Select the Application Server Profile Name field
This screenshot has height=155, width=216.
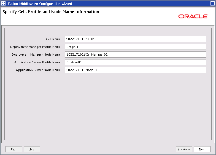point(136,62)
